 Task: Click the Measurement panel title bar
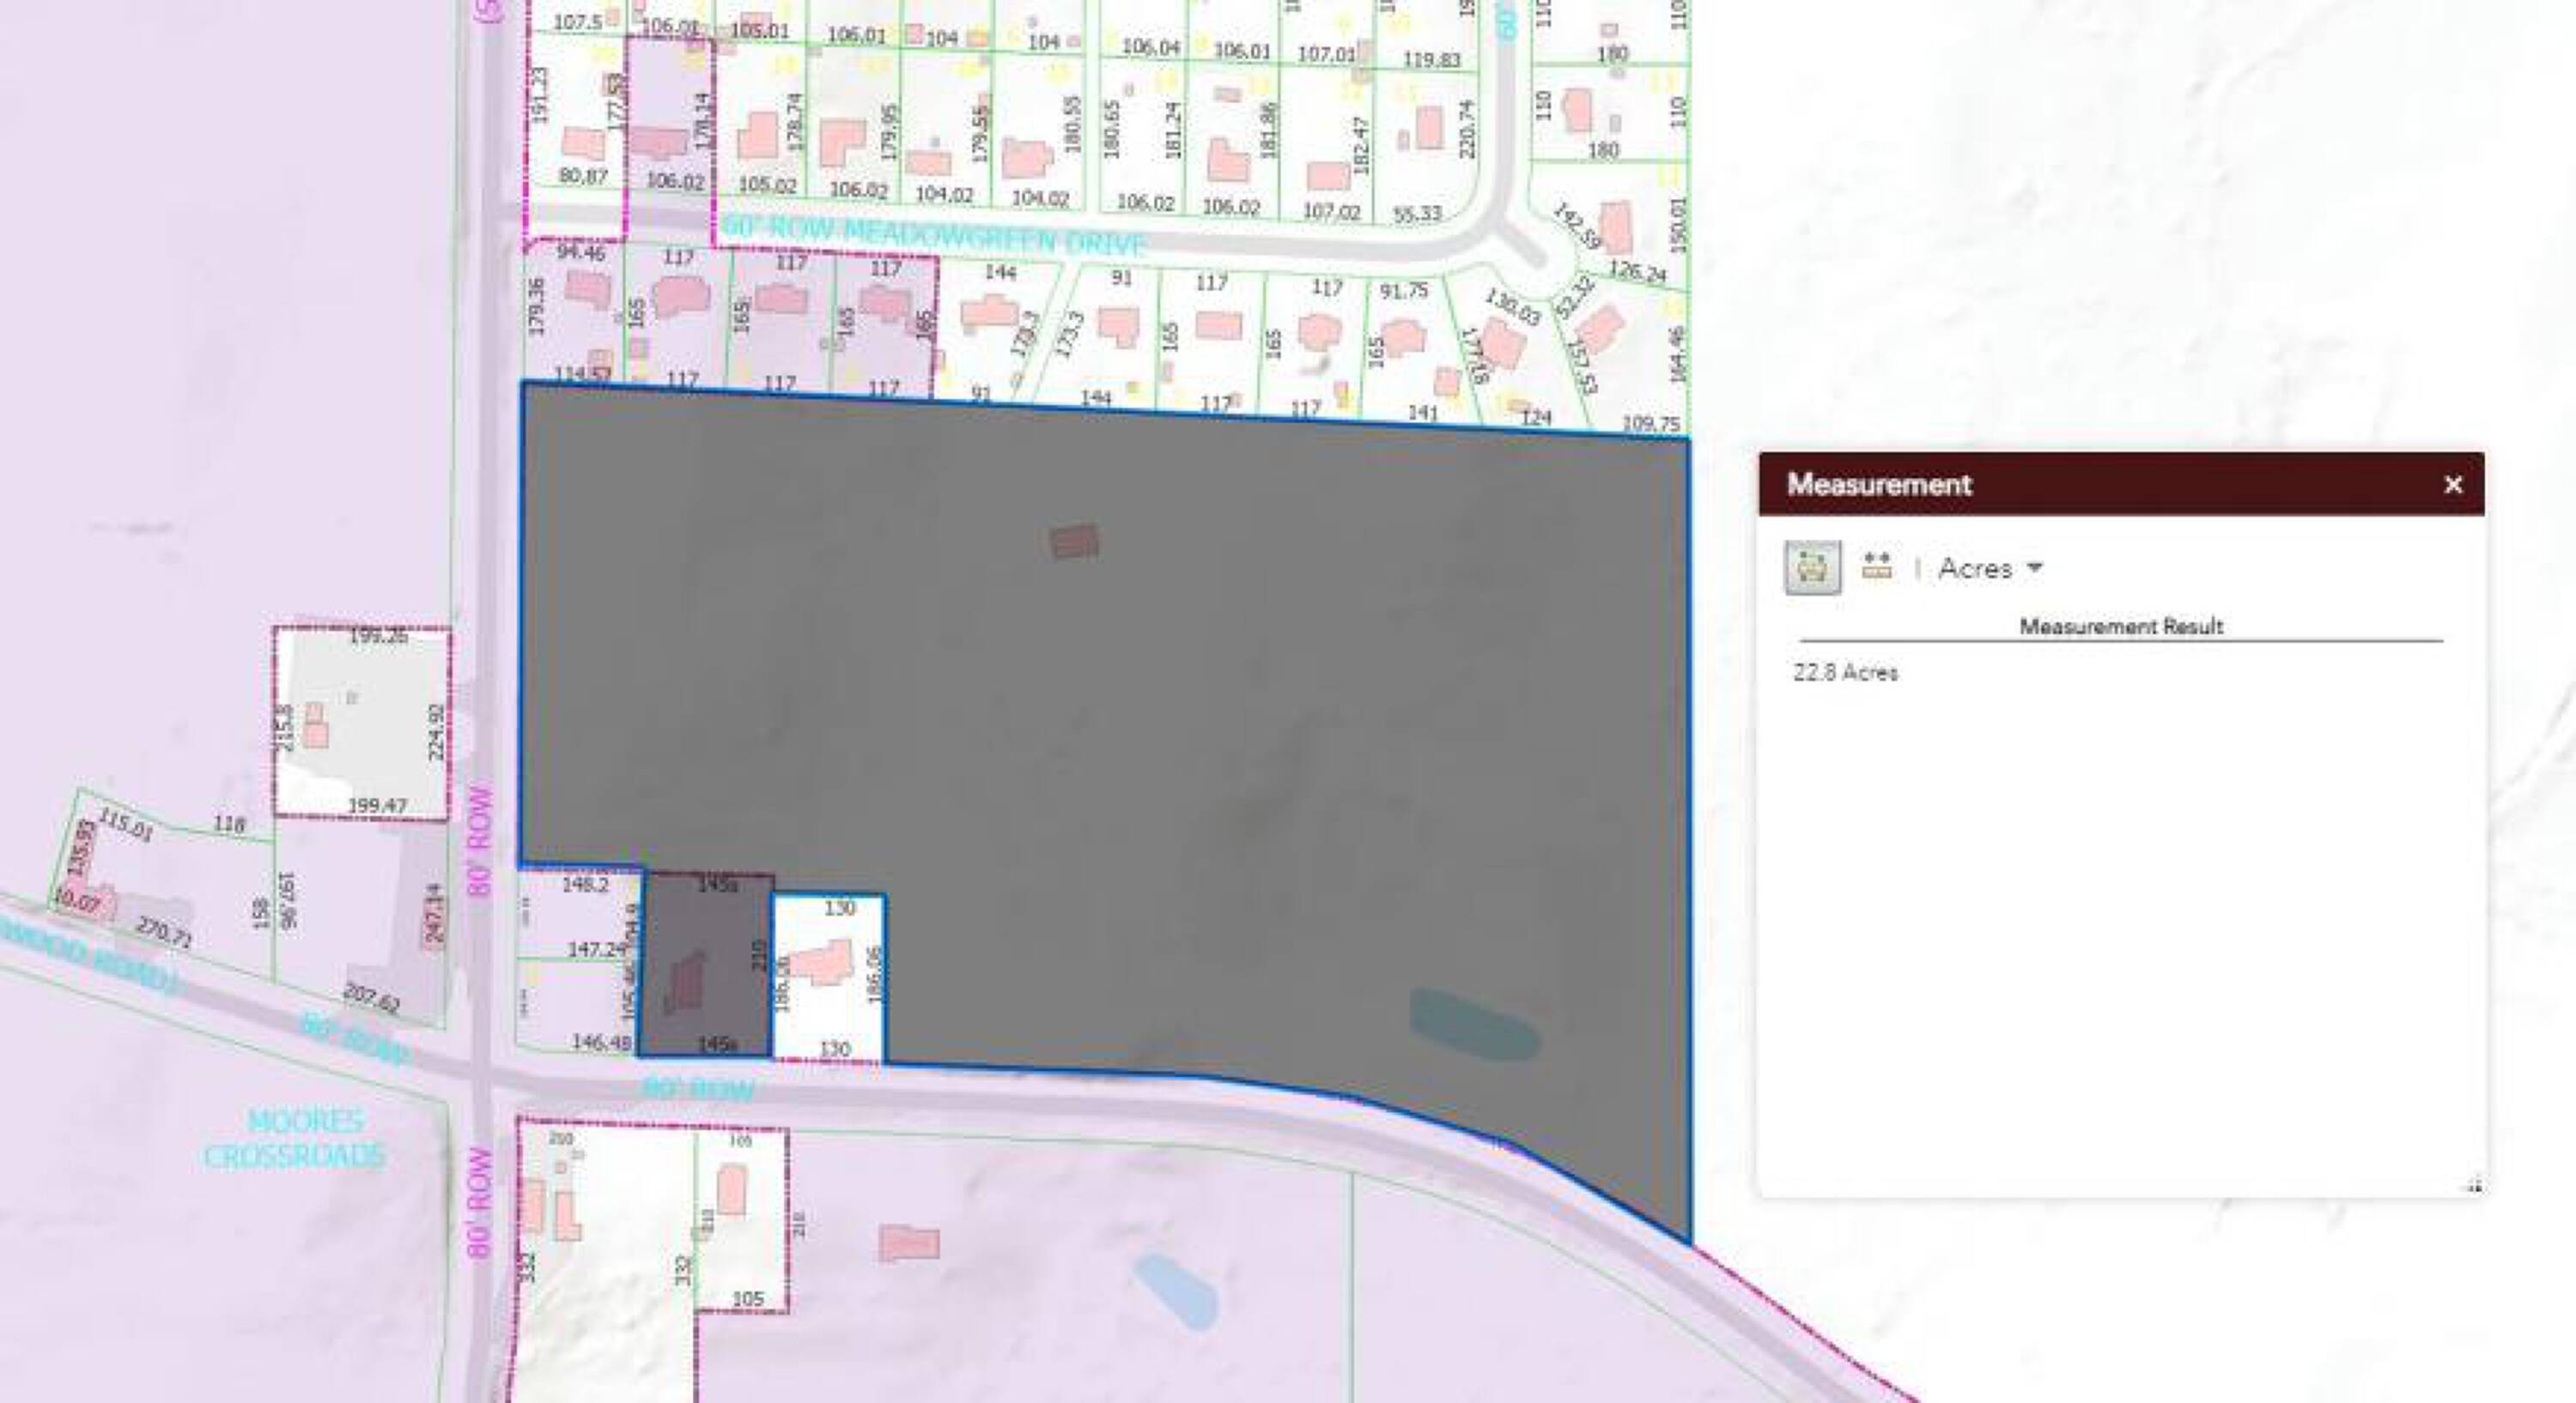(2100, 485)
